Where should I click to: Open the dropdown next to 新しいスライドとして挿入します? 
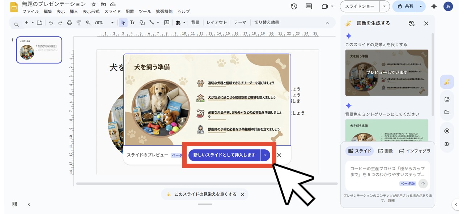click(265, 155)
